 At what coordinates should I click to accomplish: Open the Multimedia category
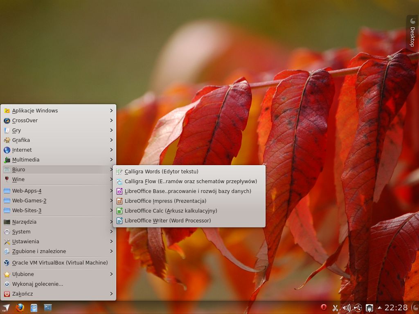point(58,160)
